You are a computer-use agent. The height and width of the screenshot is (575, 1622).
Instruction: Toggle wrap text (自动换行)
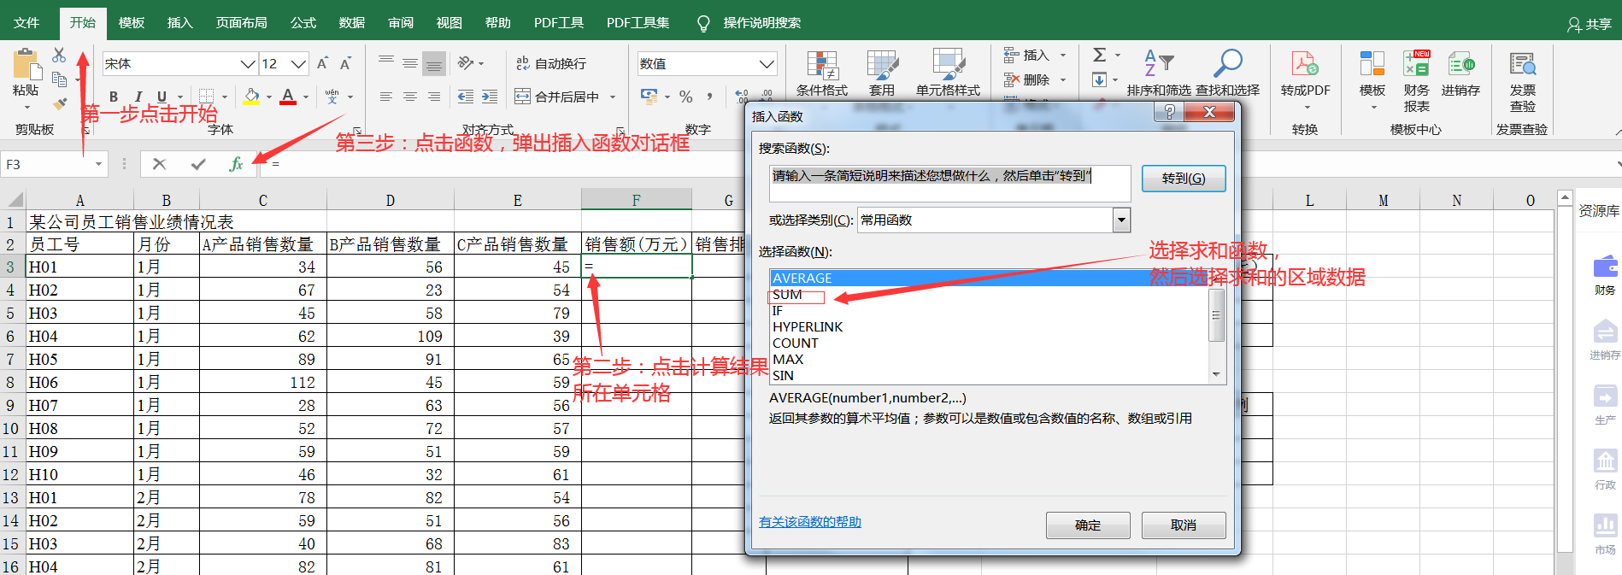click(551, 63)
